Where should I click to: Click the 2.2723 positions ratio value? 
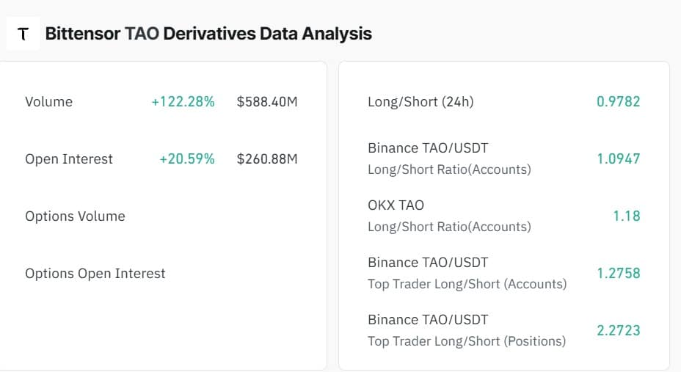point(619,331)
